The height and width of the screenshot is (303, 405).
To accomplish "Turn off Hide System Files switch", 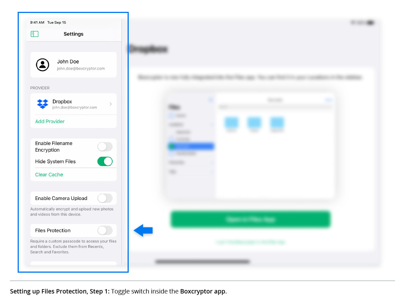I will [x=105, y=161].
